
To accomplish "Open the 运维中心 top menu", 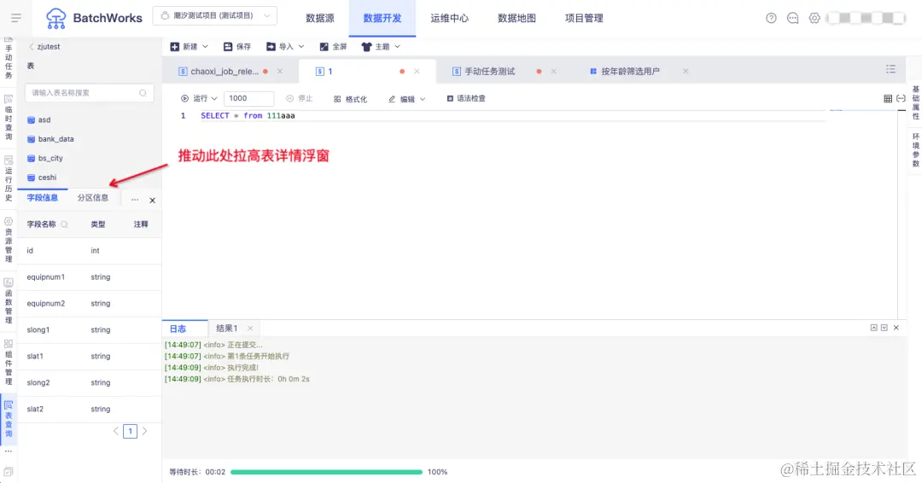I will 449,18.
